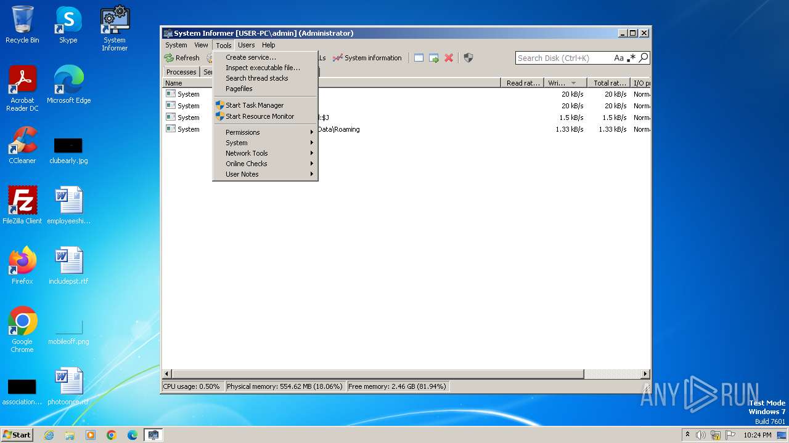Image resolution: width=789 pixels, height=443 pixels.
Task: Choose Create service... from Tools menu
Action: click(x=265, y=57)
